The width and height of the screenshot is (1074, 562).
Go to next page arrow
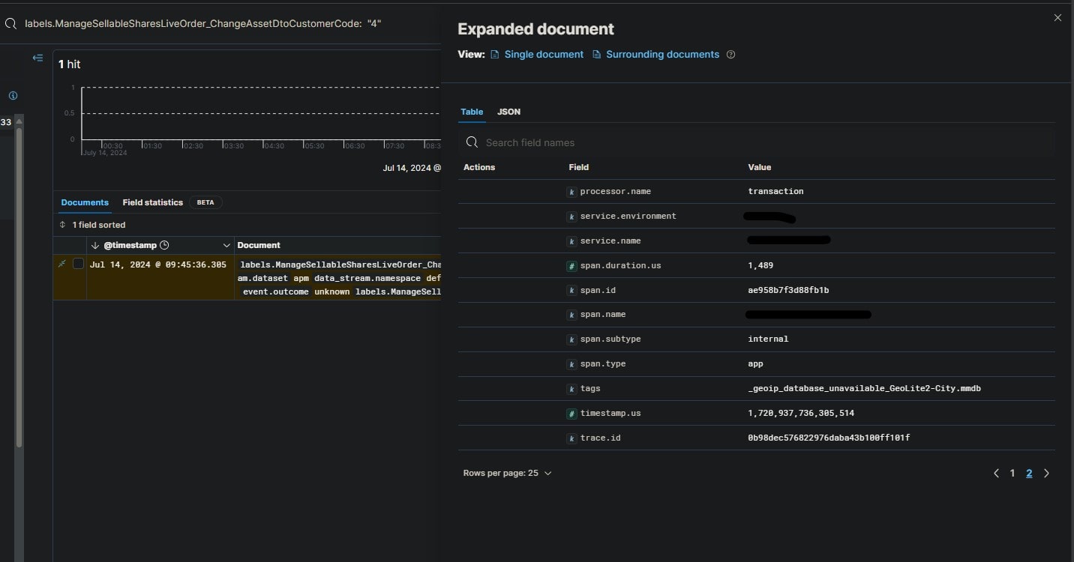(1046, 473)
